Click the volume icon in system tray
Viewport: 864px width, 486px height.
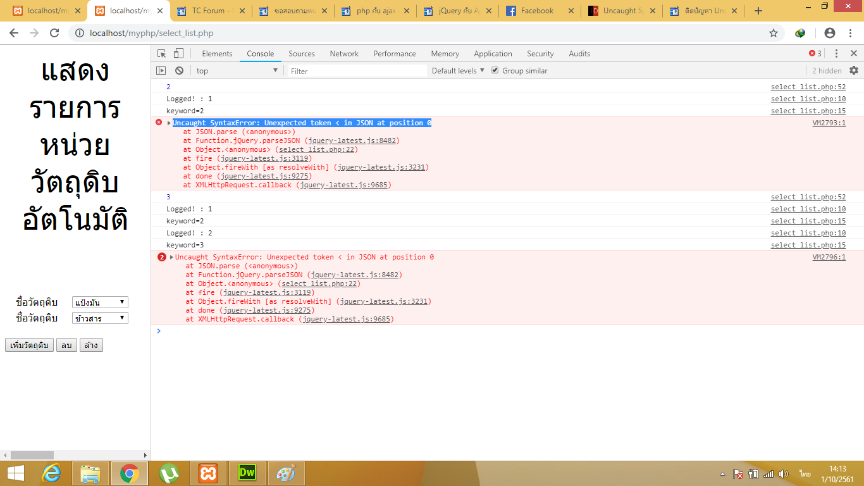(x=784, y=474)
